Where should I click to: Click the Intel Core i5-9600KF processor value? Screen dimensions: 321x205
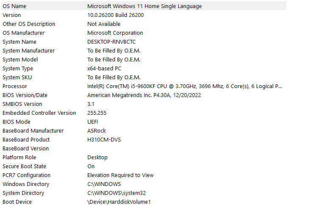pyautogui.click(x=184, y=86)
